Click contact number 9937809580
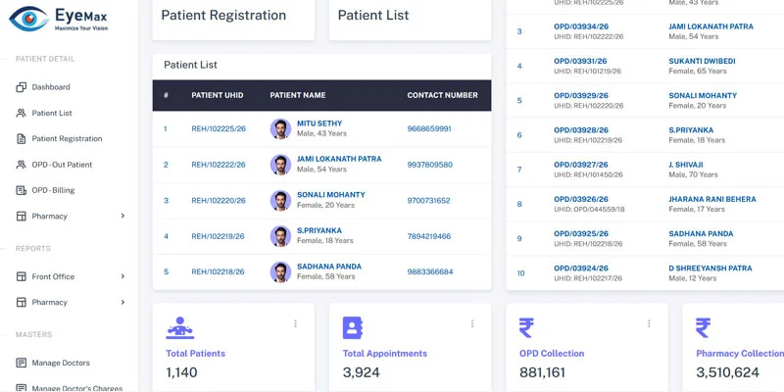Image resolution: width=784 pixels, height=392 pixels. (x=430, y=165)
